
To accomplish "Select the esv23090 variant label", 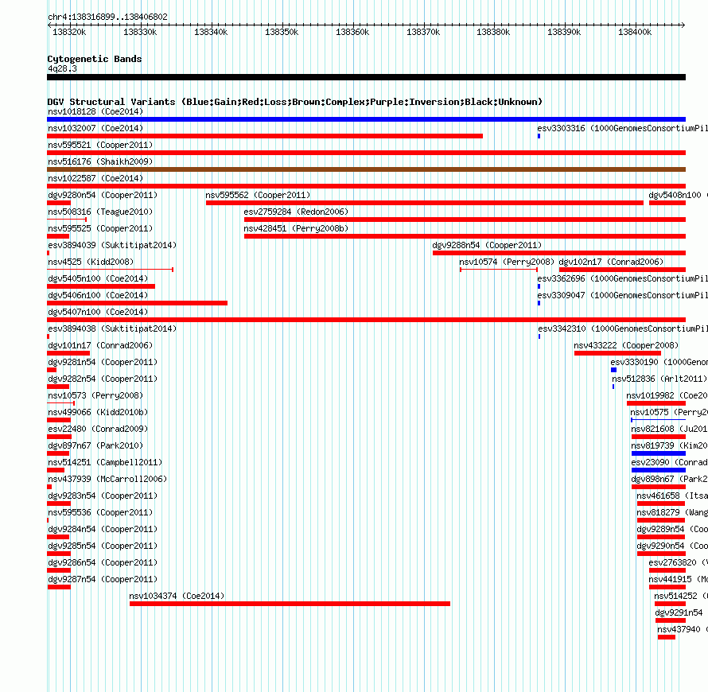I will (x=669, y=462).
